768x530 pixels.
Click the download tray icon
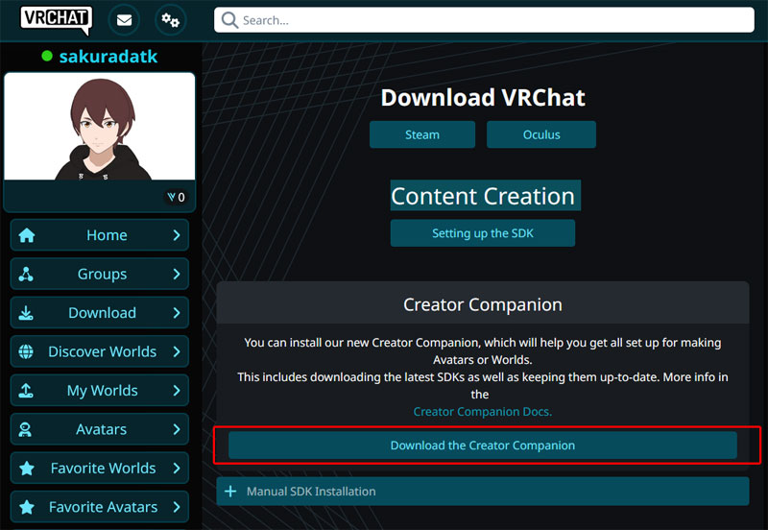tap(26, 312)
